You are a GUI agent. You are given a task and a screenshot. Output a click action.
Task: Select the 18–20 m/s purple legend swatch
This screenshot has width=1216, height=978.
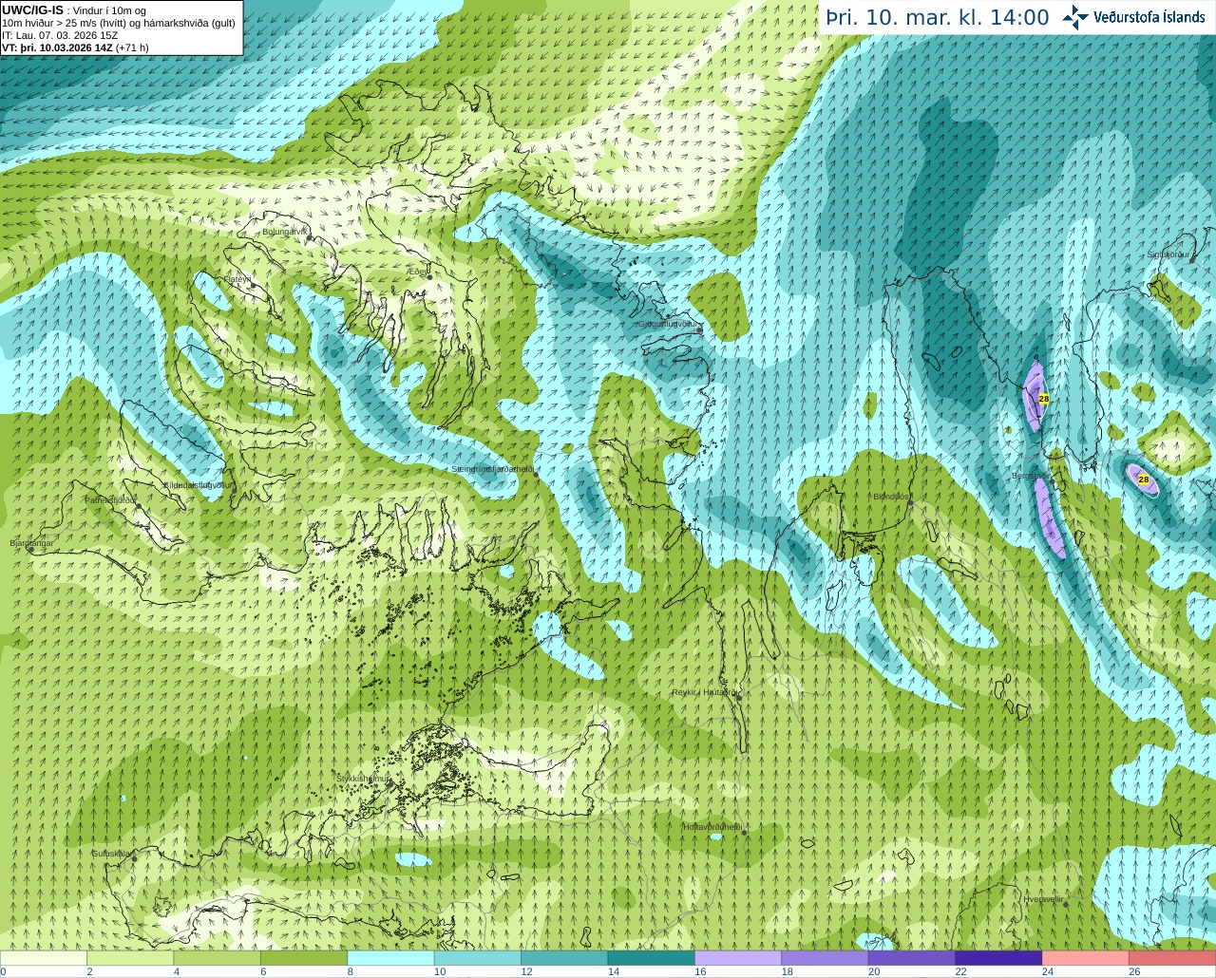[x=826, y=958]
